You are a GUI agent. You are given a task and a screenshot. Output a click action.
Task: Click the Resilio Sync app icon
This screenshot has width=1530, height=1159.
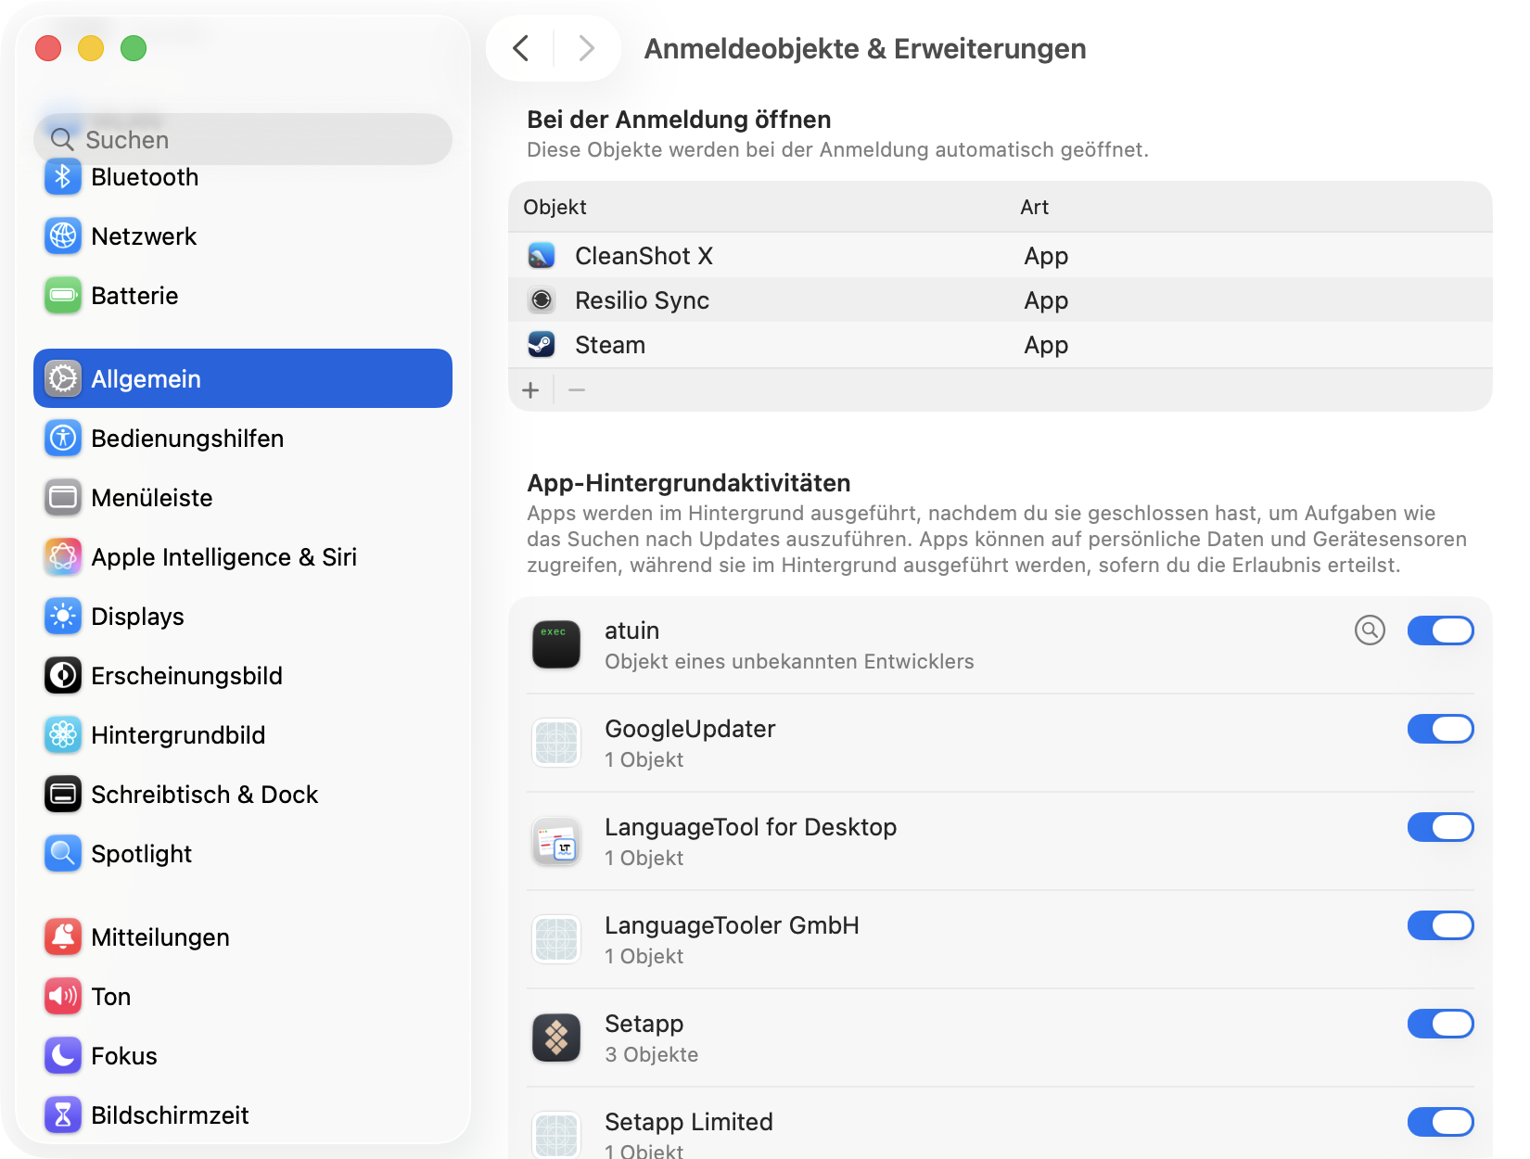(542, 300)
